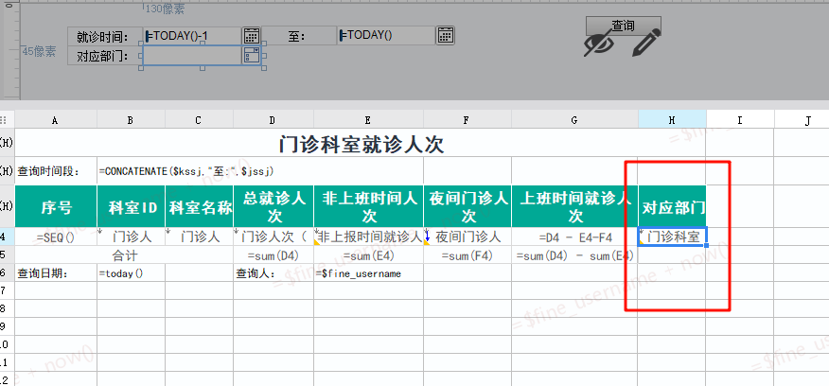Select row 8 header
The height and width of the screenshot is (386, 829).
[x=7, y=308]
